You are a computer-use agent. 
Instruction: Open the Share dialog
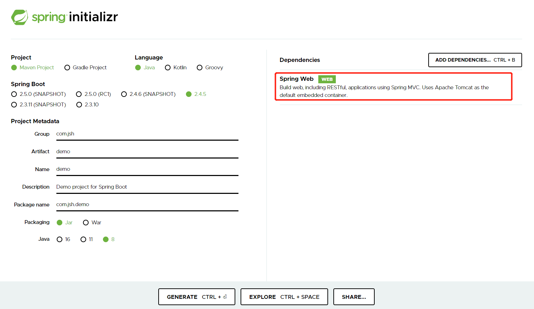pos(354,297)
